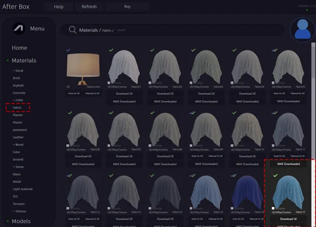Expand the Stone category in sidebar
This screenshot has height=227, width=316.
pos(19,167)
